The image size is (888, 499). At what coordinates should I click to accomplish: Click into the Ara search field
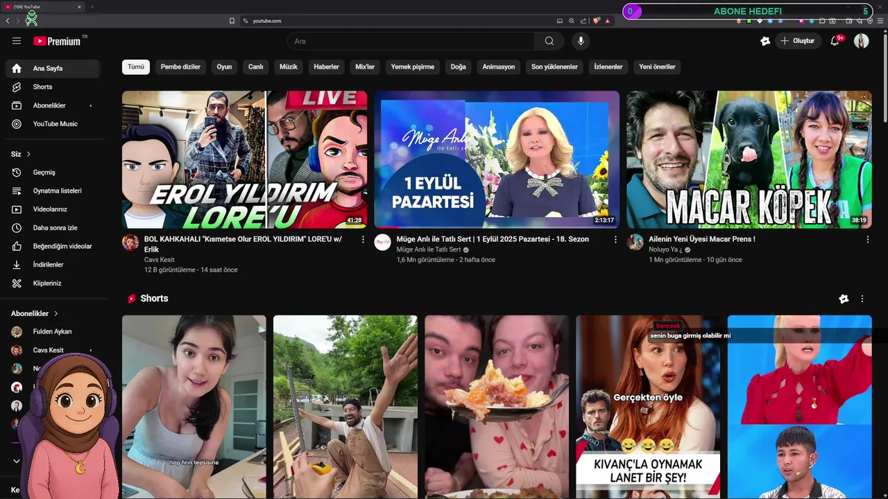[x=411, y=41]
